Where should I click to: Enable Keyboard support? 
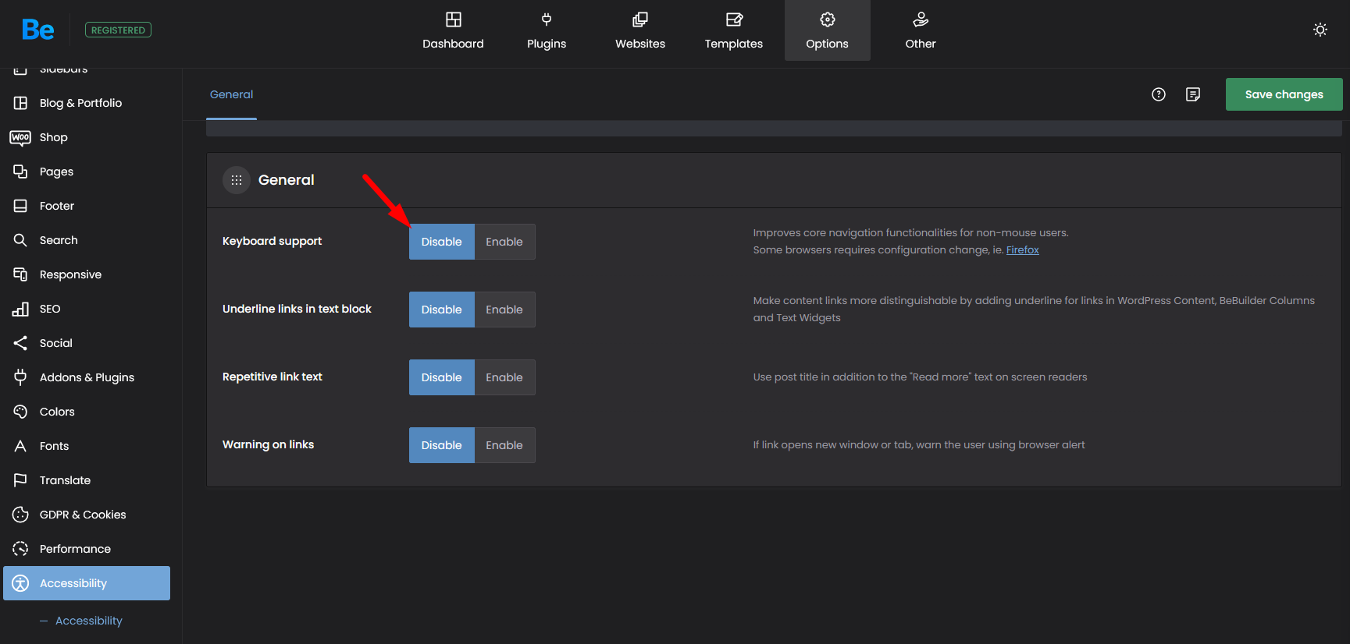504,242
